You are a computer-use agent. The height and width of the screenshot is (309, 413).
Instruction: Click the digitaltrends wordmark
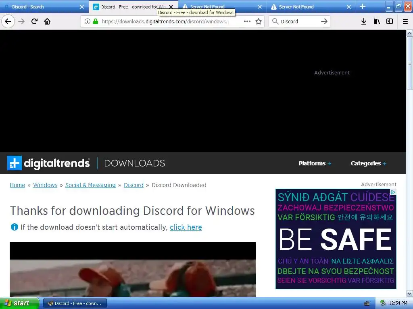pos(57,163)
